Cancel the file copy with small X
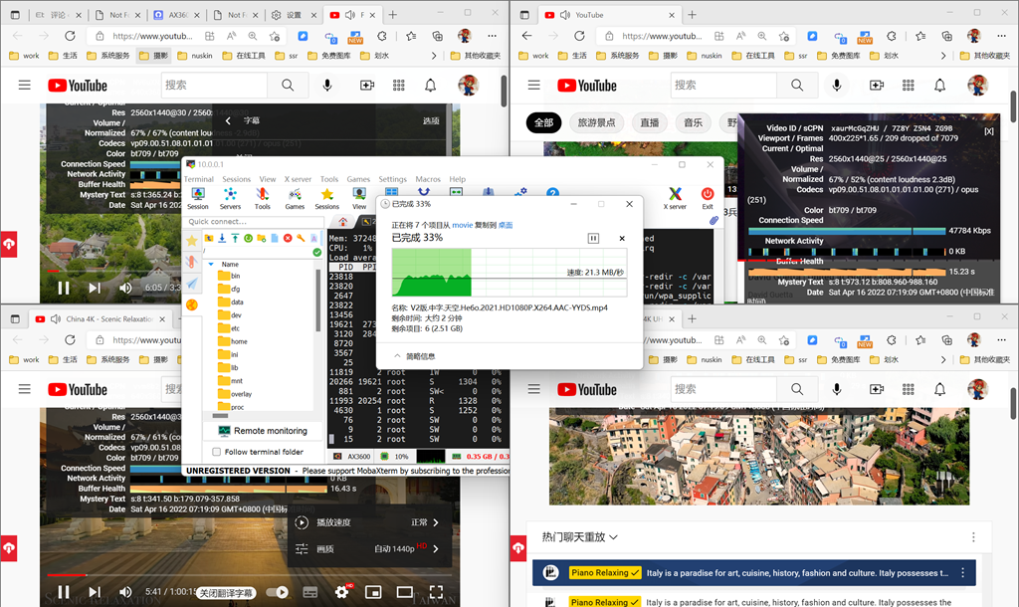 tap(622, 239)
